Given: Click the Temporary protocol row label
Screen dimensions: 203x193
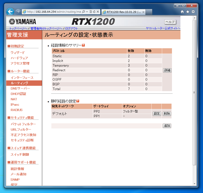Looking at the screenshot, I should [x=61, y=65].
